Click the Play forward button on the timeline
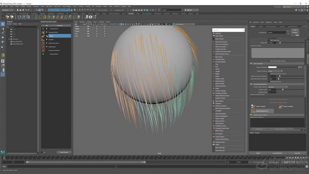Screen dimensions: 309x174 pos(298,158)
